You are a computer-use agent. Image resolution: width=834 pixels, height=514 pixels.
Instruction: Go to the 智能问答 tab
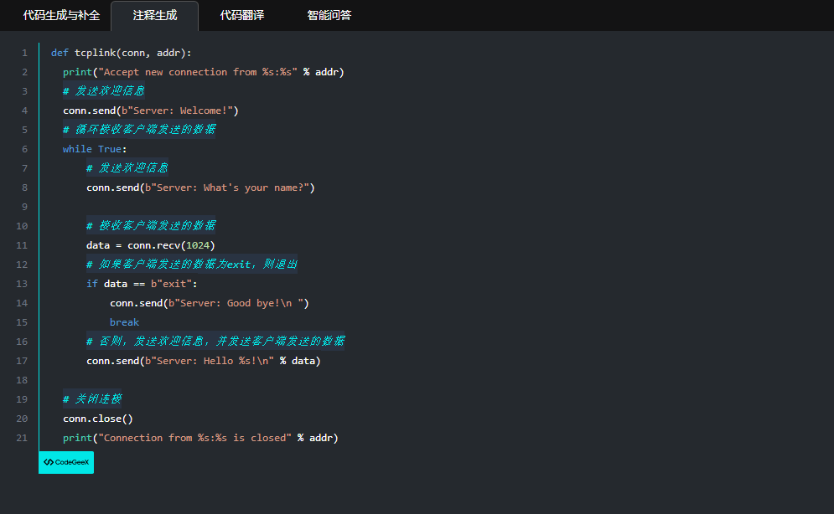[x=329, y=15]
